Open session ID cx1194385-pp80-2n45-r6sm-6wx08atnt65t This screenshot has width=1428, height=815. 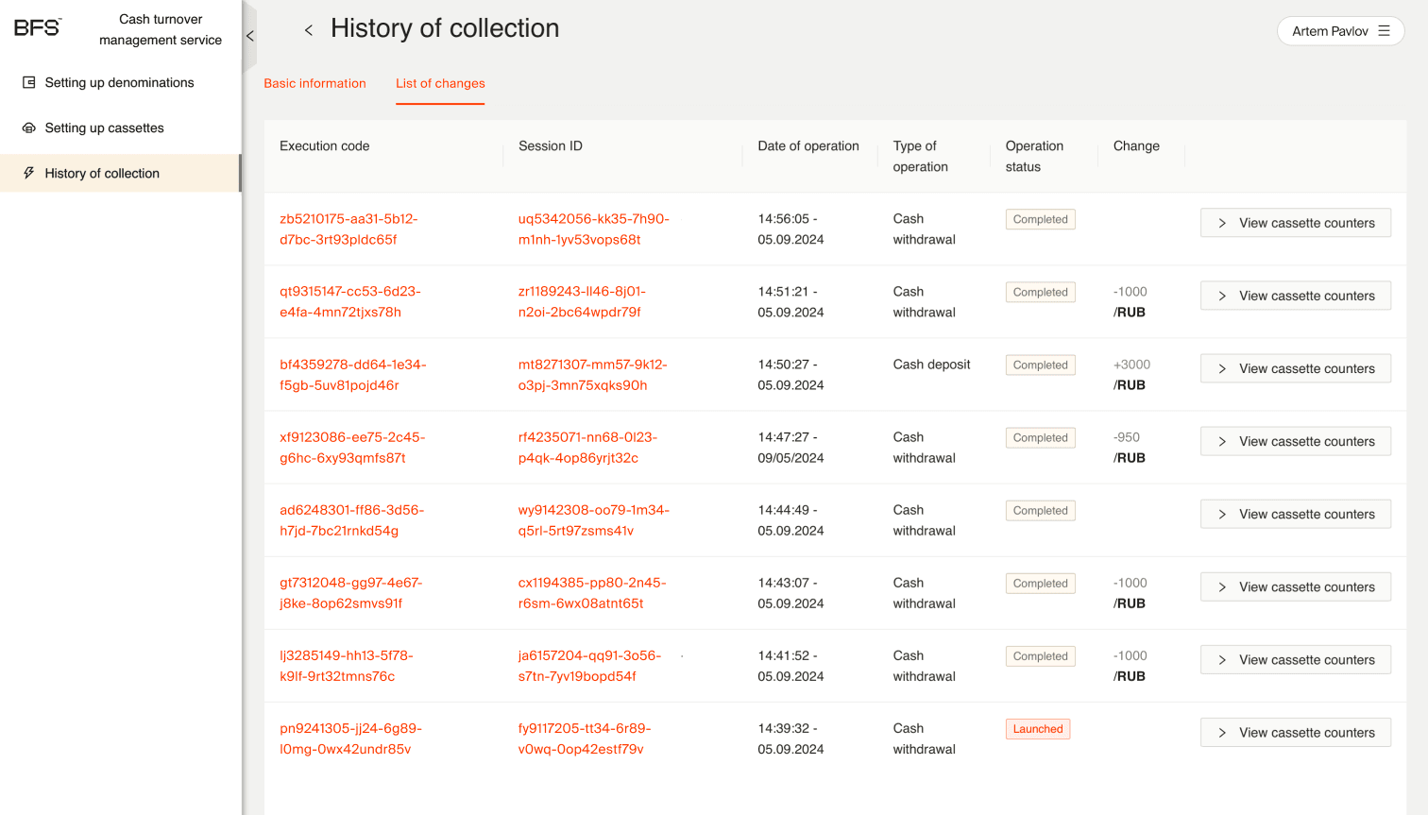592,593
